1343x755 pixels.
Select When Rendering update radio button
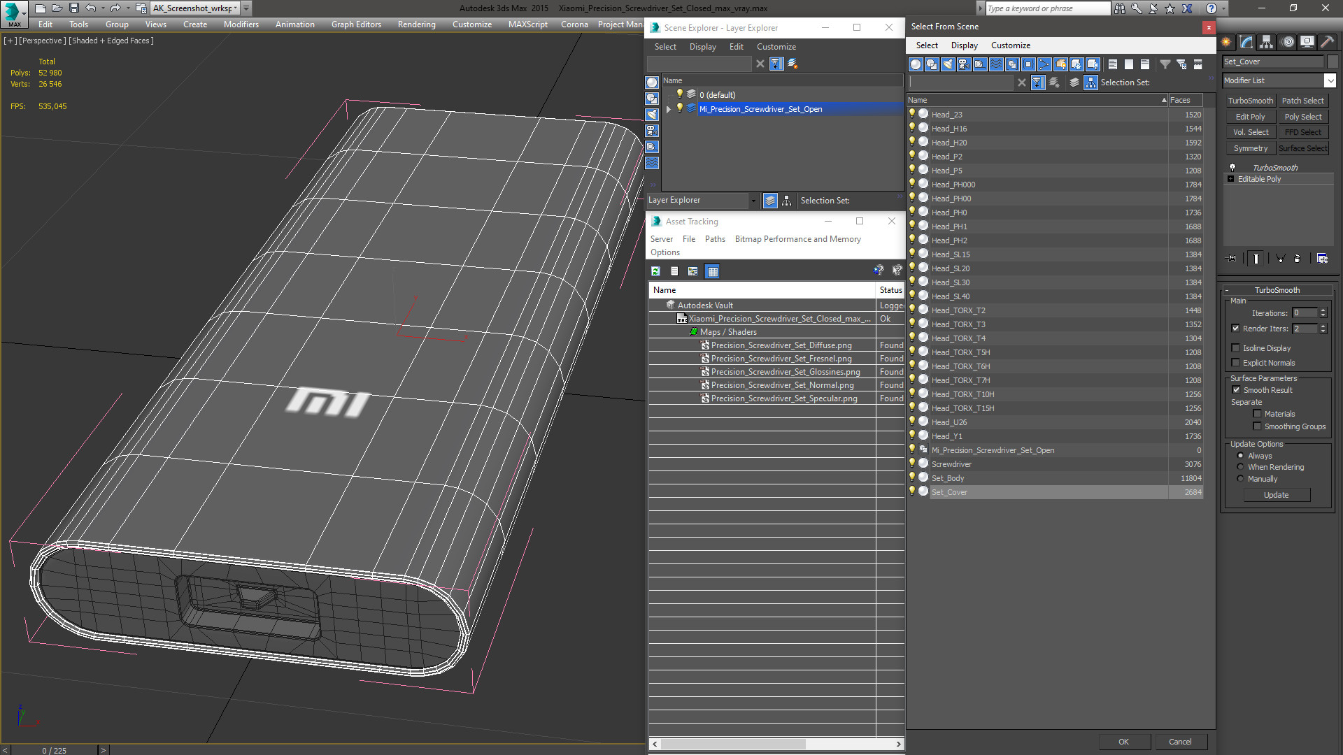(1240, 467)
